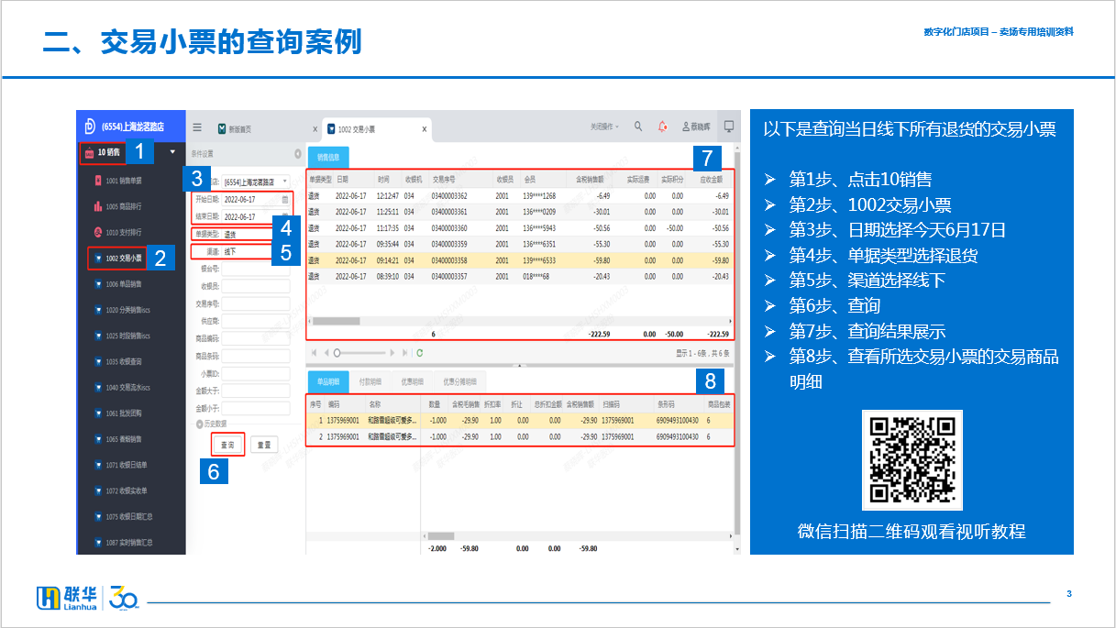
Task: Click the 含税销售额 column header
Action: pos(591,181)
